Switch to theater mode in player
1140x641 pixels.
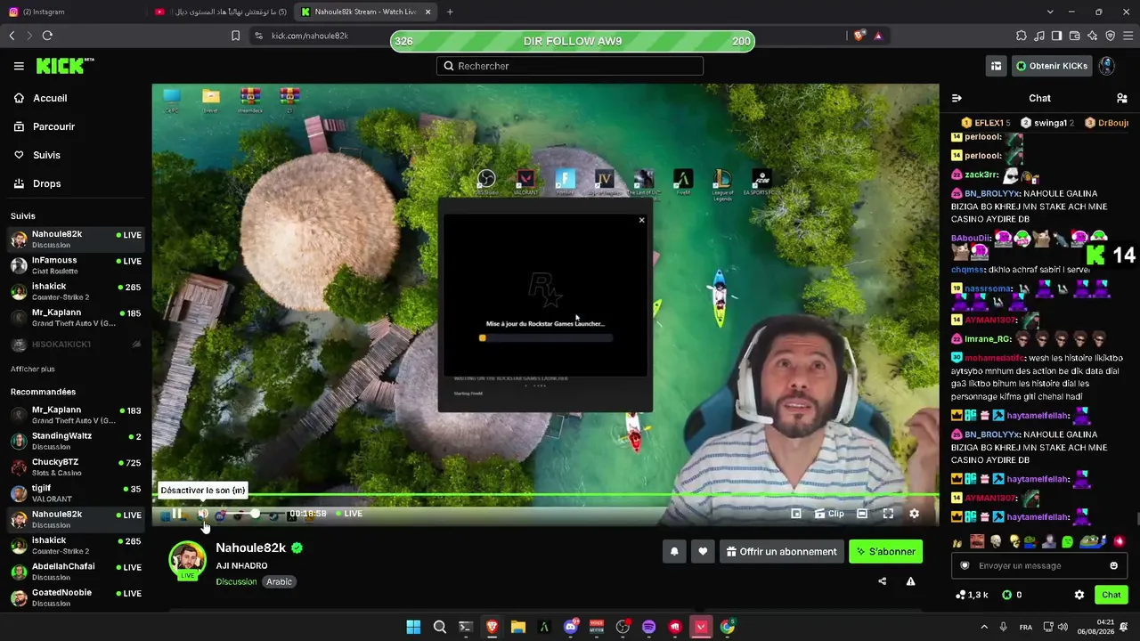(x=862, y=514)
